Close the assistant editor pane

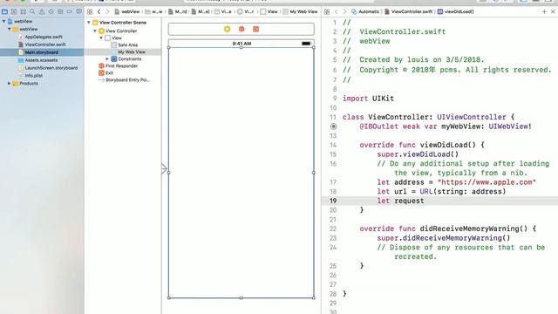pos(553,11)
